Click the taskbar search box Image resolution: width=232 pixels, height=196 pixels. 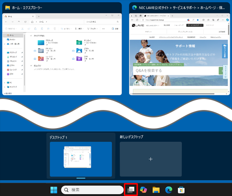pyautogui.click(x=92, y=190)
